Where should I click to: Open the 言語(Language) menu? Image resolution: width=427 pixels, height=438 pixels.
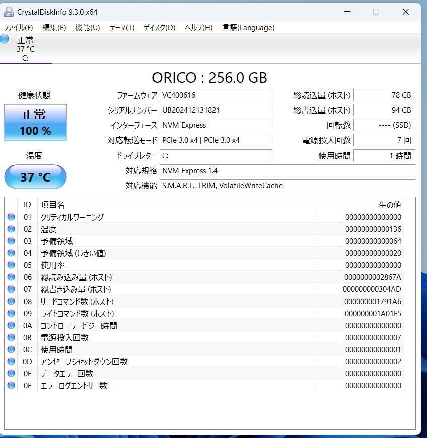coord(248,28)
